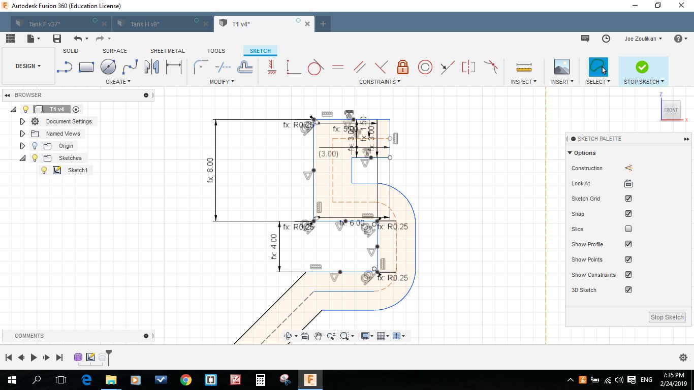The image size is (694, 390).
Task: Collapse the Sketches folder node
Action: (22, 158)
